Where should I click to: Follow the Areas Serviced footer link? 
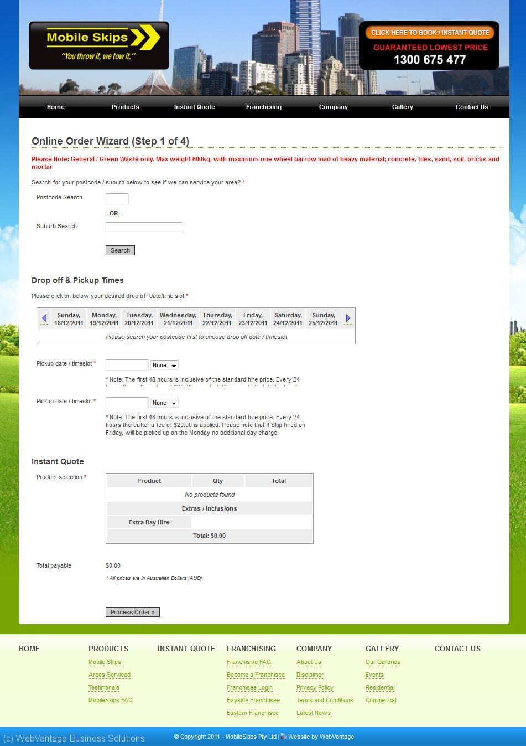[110, 675]
